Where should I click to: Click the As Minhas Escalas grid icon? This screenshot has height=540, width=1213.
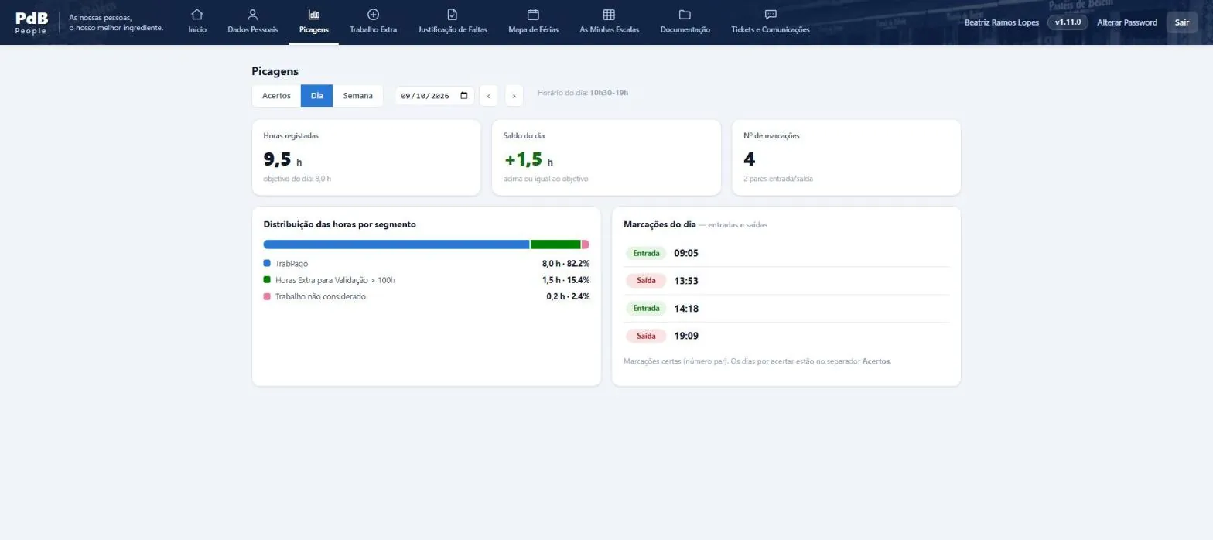click(x=609, y=14)
